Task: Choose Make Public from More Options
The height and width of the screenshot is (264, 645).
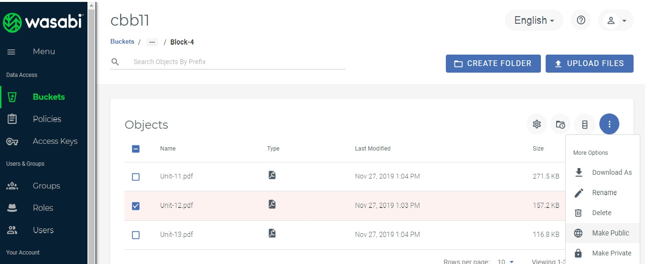Action: coord(610,233)
